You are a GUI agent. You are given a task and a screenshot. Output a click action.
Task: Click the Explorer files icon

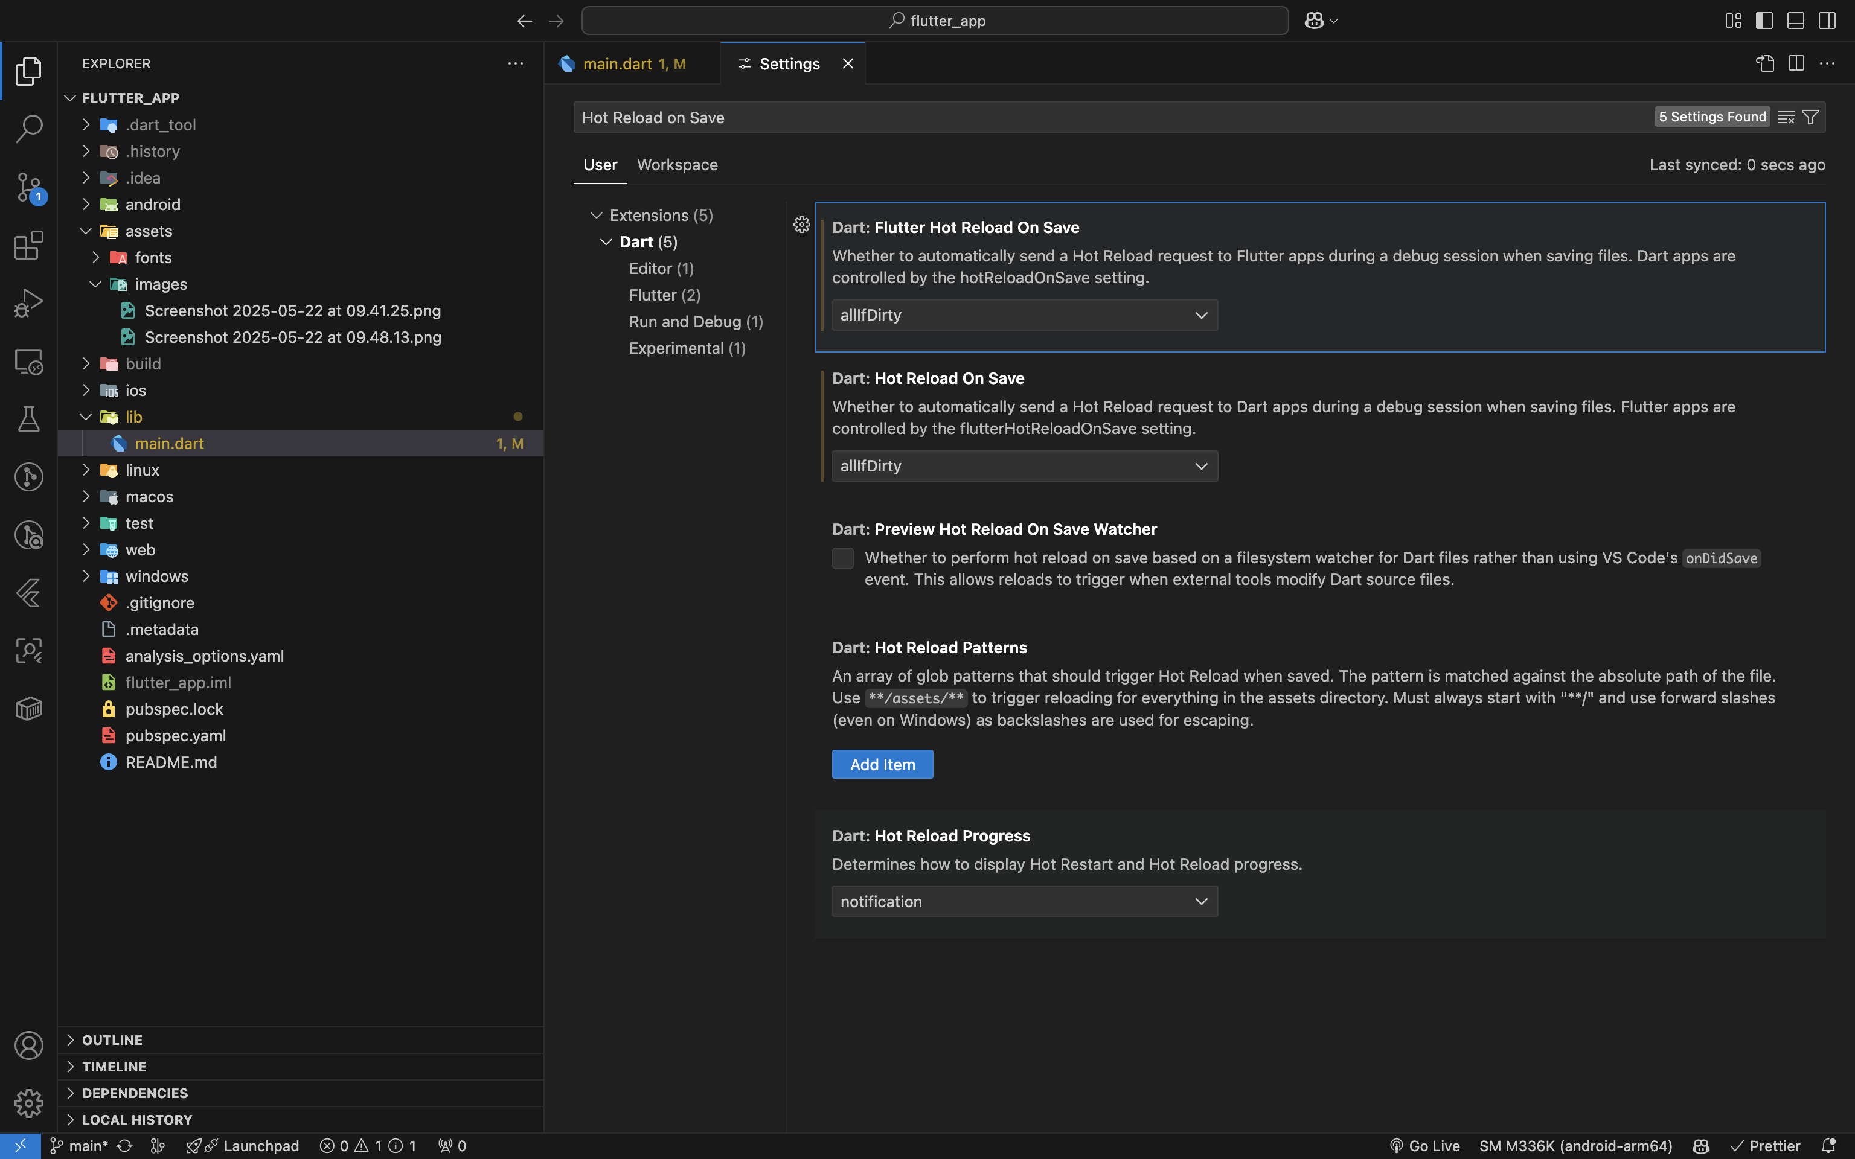28,71
